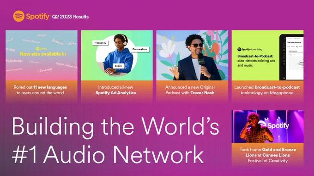The width and height of the screenshot is (314, 176).
Task: Click 'Rolled out 11 new languages' caption
Action: click(40, 90)
